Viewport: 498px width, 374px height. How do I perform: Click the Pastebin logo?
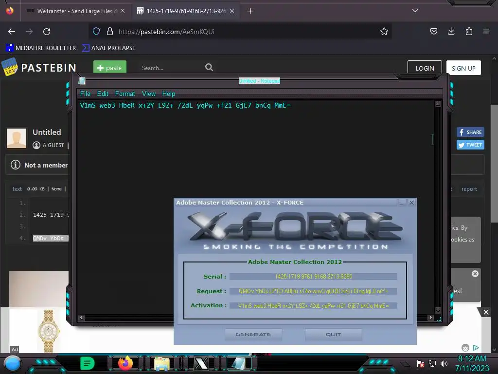[39, 67]
